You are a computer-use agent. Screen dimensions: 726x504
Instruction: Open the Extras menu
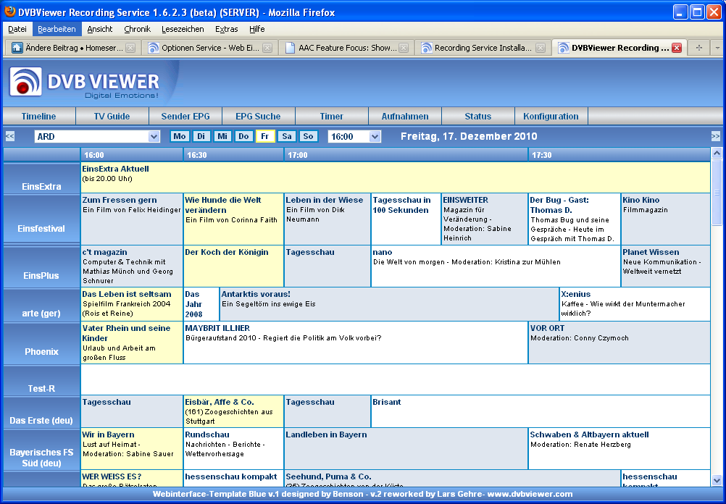coord(226,29)
